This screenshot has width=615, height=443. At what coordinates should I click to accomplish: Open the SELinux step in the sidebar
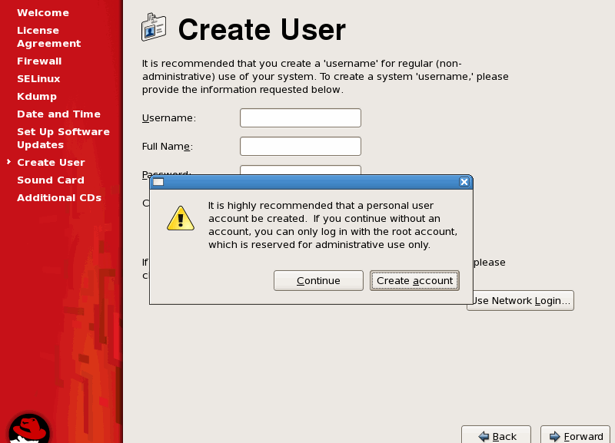pos(38,79)
